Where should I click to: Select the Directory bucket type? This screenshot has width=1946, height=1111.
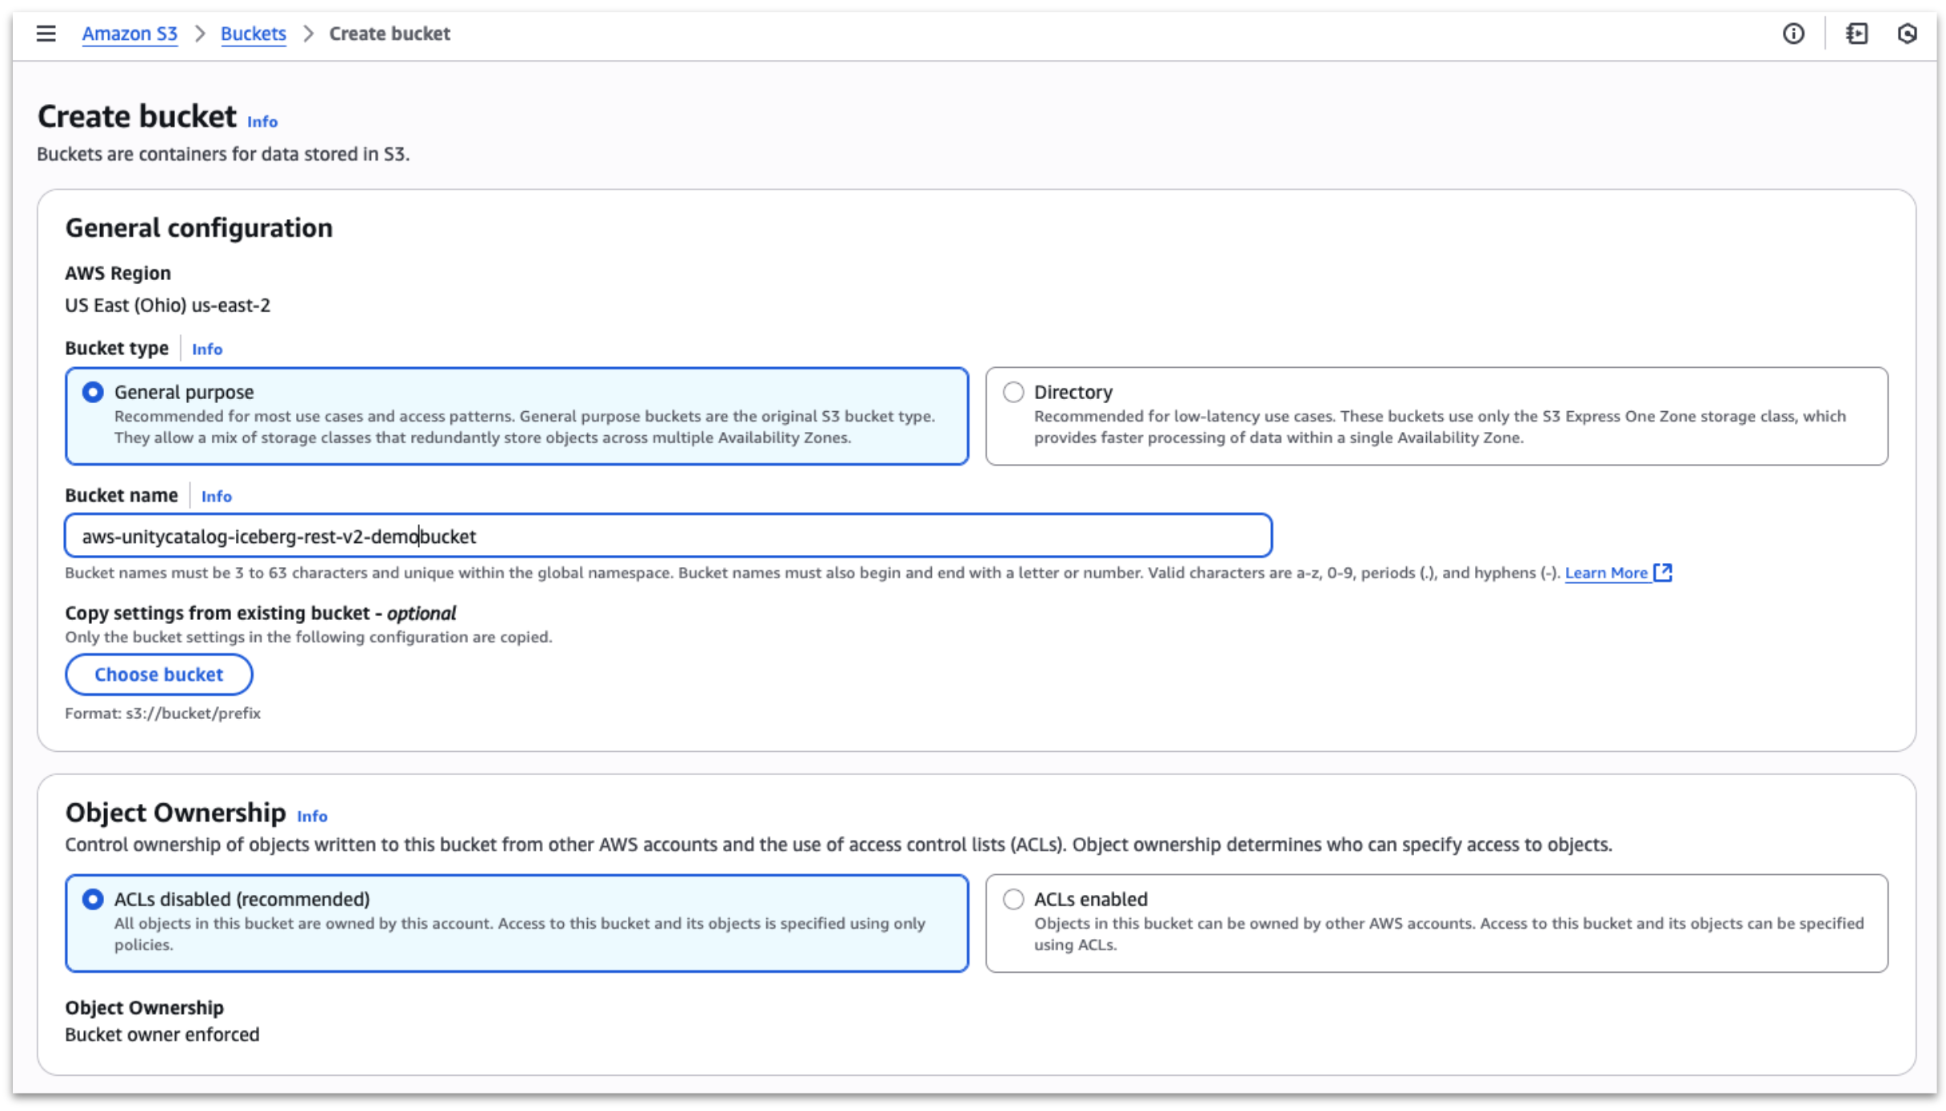pyautogui.click(x=1014, y=392)
